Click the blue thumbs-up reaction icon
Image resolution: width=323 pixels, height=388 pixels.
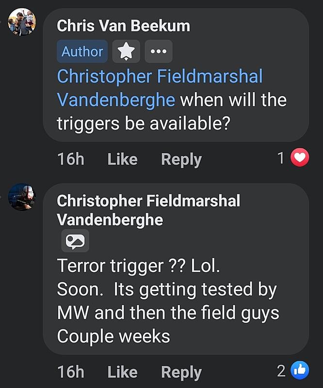[300, 371]
